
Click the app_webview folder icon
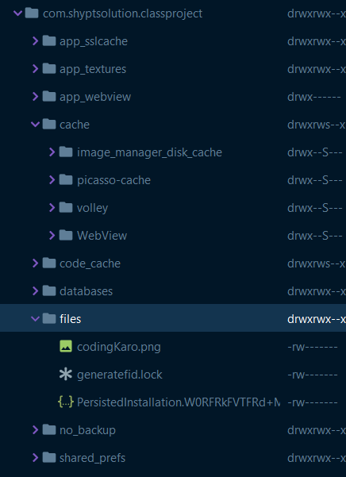tap(49, 97)
